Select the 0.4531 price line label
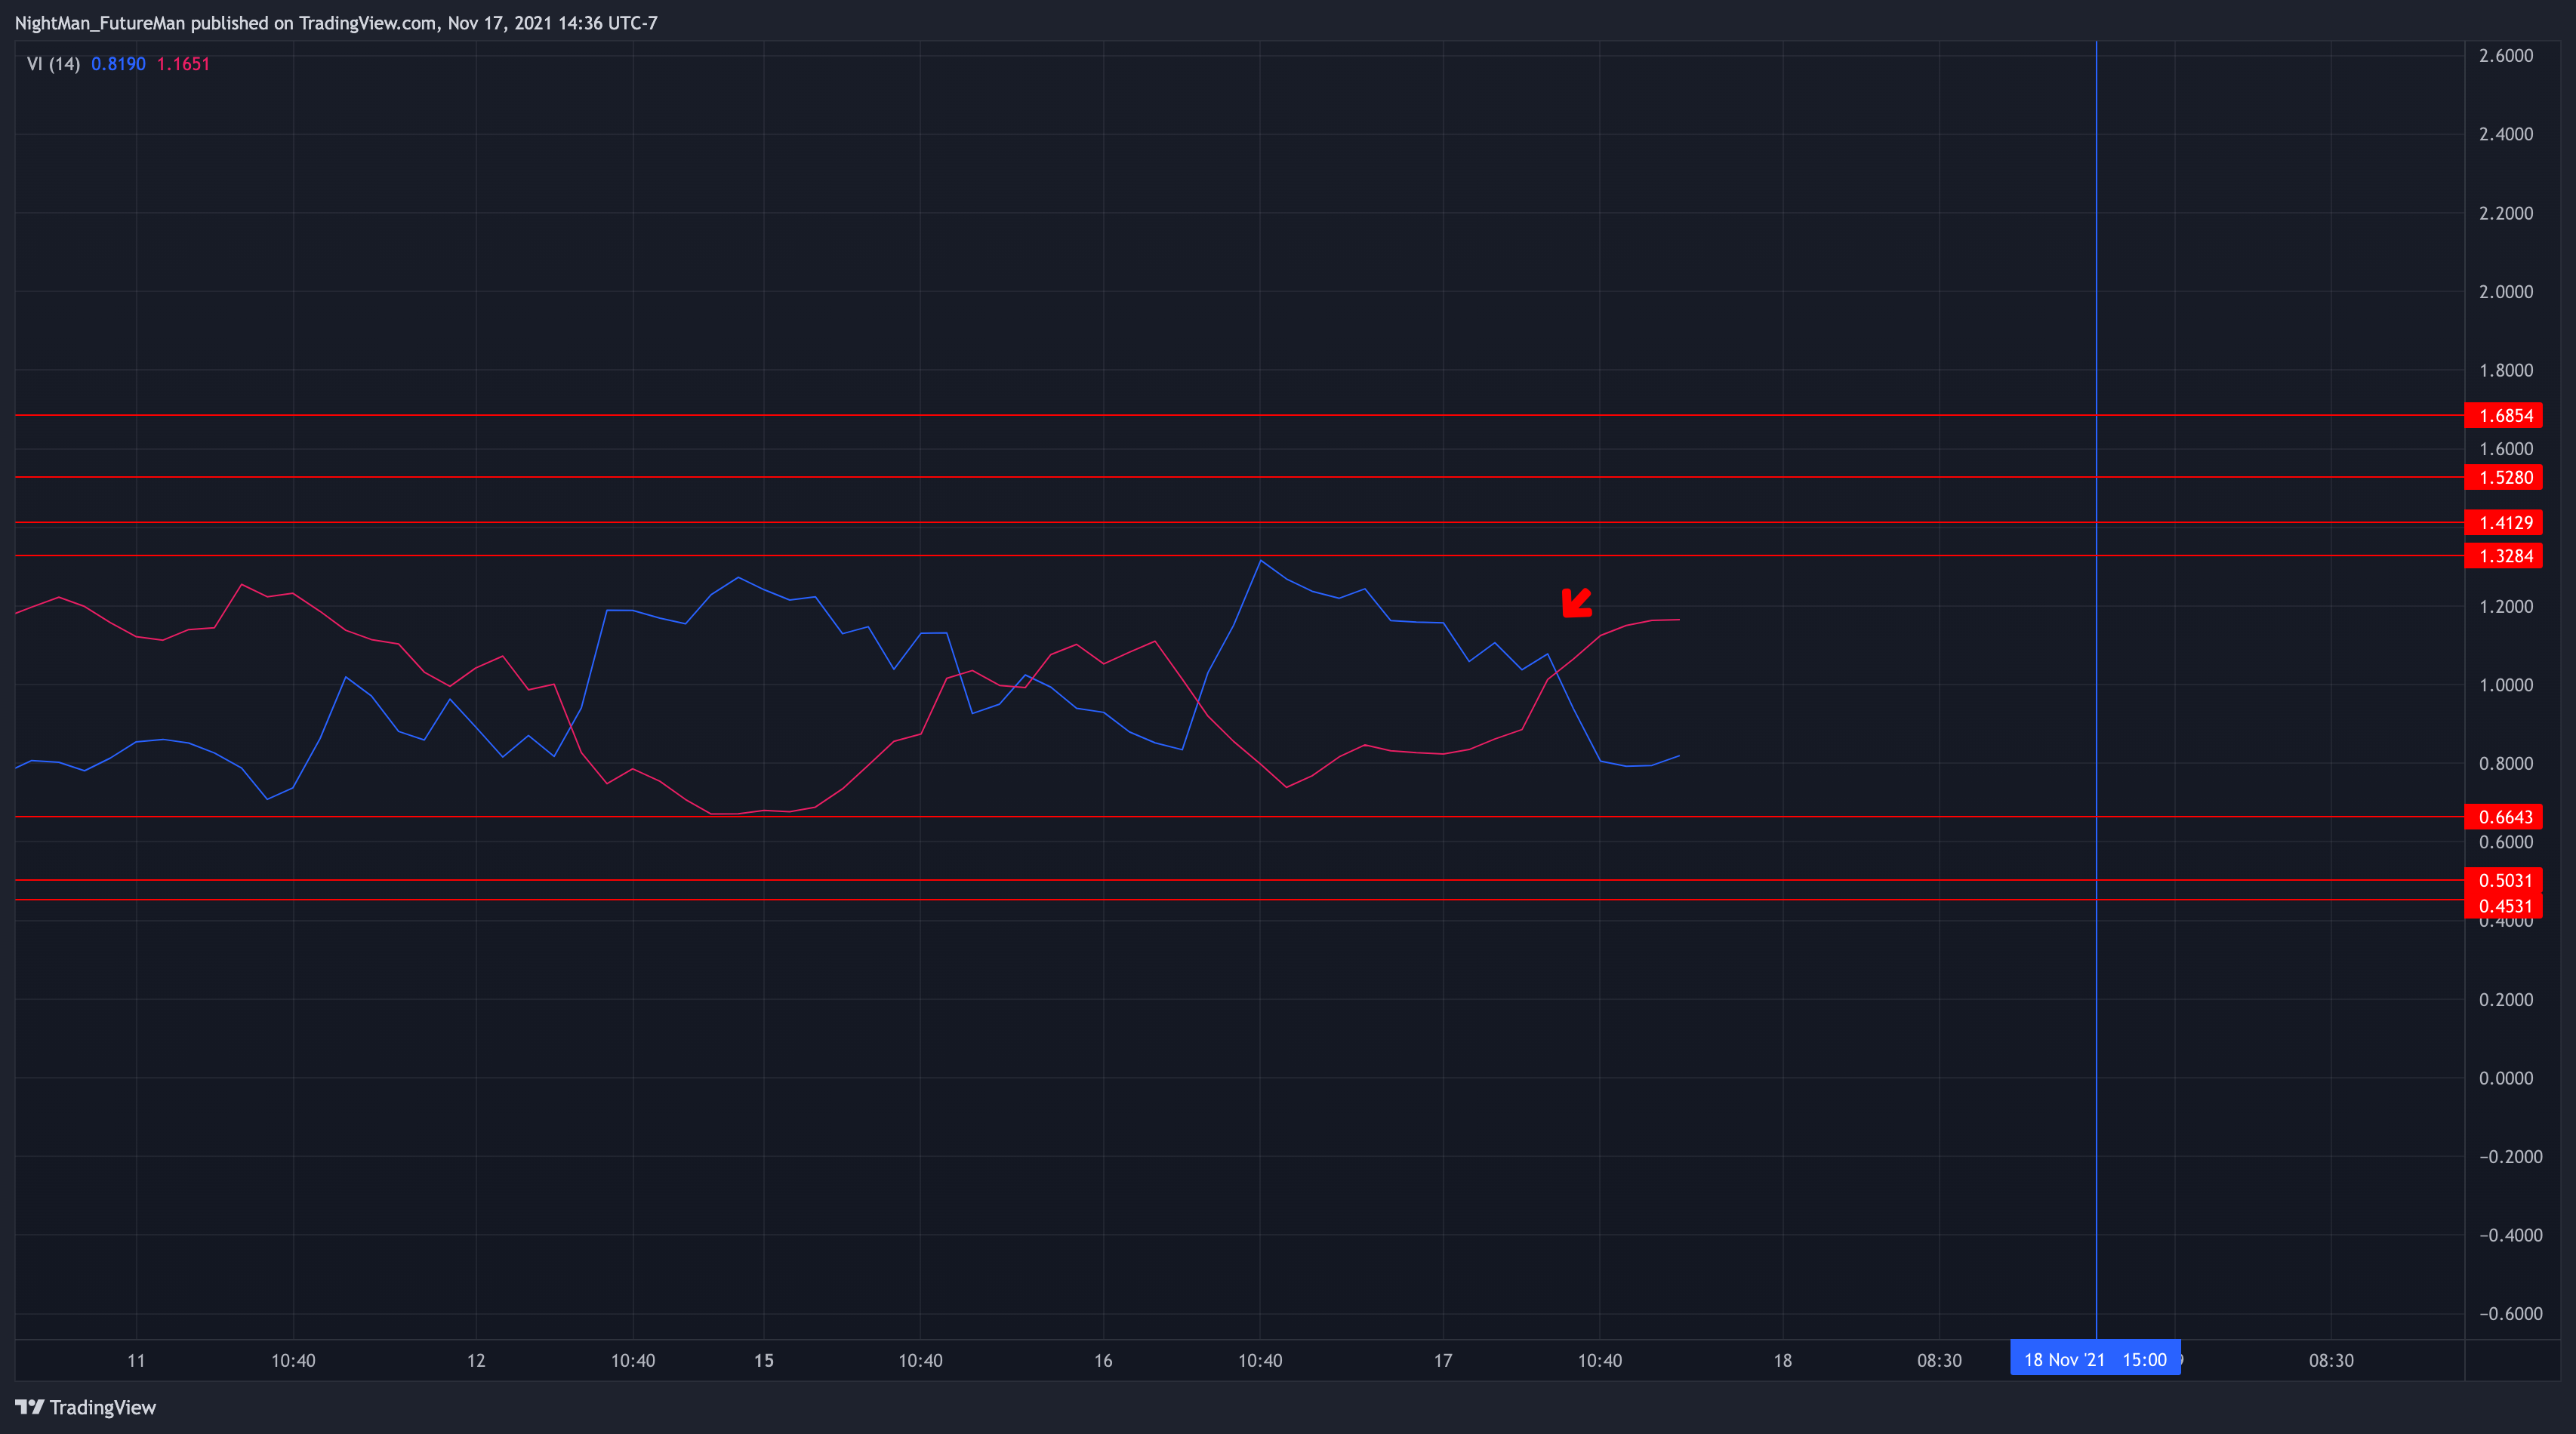 click(x=2504, y=906)
